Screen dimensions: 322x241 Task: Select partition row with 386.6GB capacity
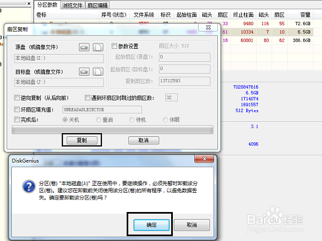(267, 40)
